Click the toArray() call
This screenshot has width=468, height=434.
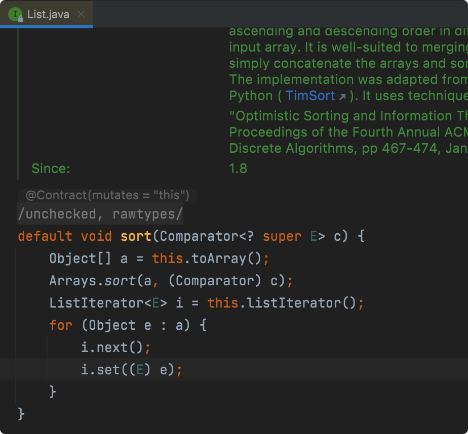[226, 258]
